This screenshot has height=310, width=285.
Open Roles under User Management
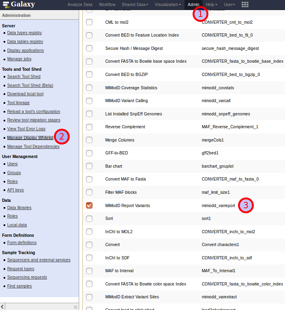pyautogui.click(x=12, y=181)
